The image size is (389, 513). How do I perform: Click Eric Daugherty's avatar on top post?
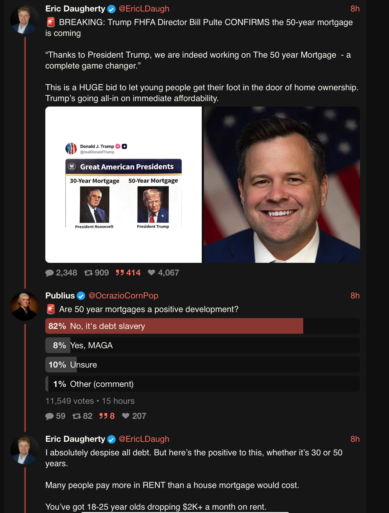tap(25, 19)
